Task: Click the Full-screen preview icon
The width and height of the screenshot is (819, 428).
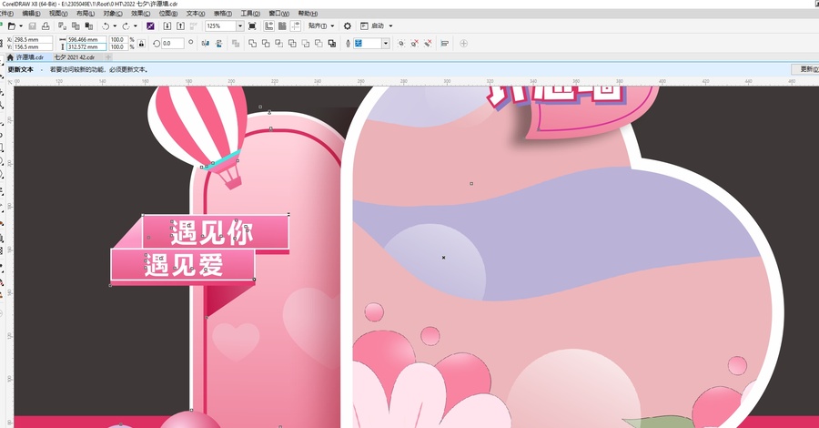Action: tap(252, 26)
